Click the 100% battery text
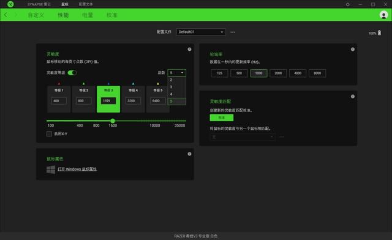 (372, 33)
